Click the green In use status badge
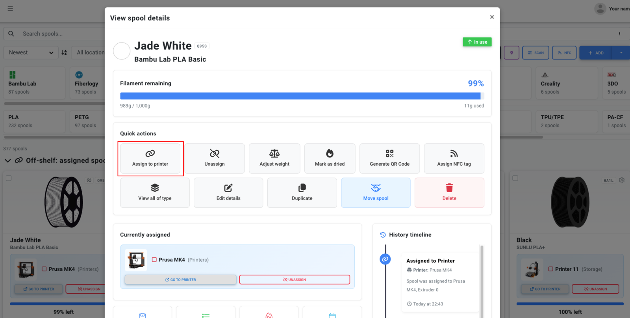This screenshot has width=630, height=318. 477,42
